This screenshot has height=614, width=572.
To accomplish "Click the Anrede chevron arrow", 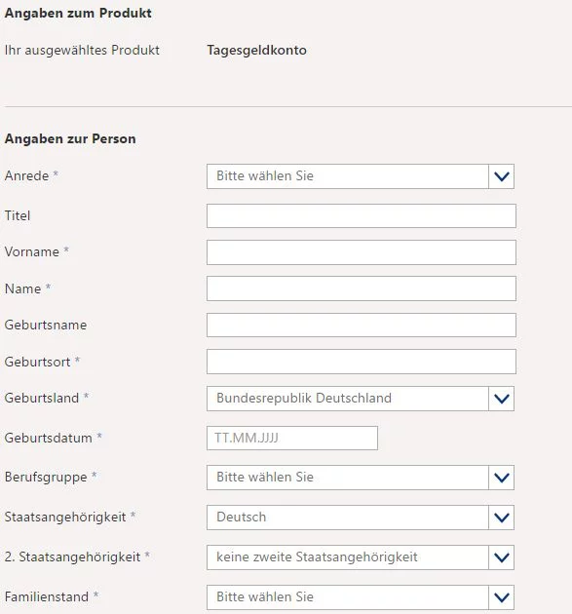I will (502, 176).
